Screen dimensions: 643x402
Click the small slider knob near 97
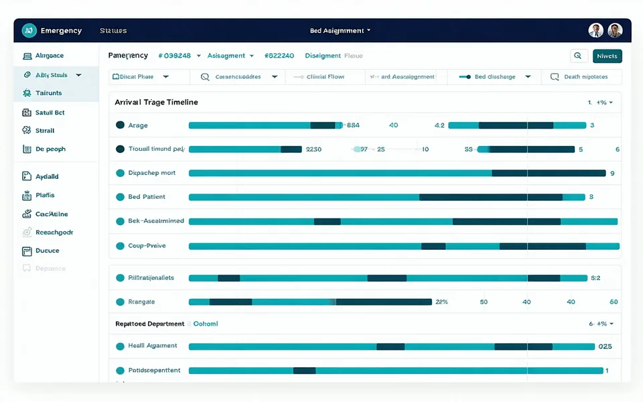357,149
